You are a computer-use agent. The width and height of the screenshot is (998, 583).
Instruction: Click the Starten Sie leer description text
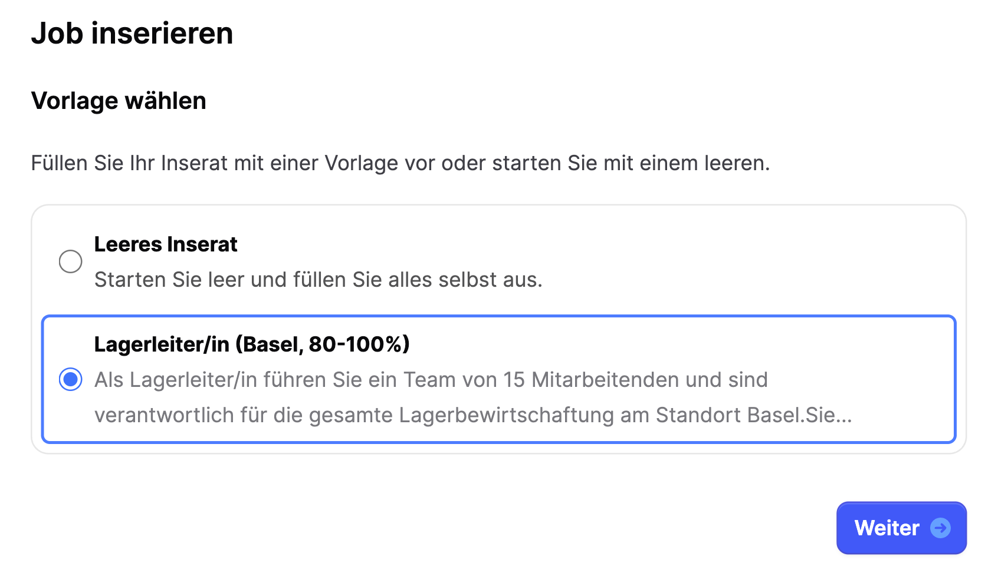[319, 280]
